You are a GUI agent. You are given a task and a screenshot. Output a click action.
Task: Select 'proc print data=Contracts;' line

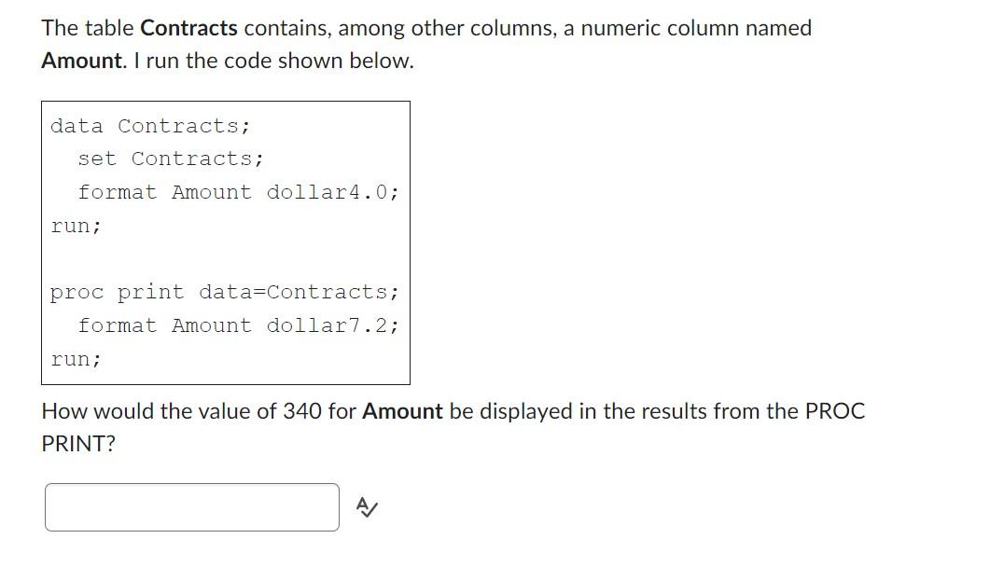pyautogui.click(x=224, y=292)
